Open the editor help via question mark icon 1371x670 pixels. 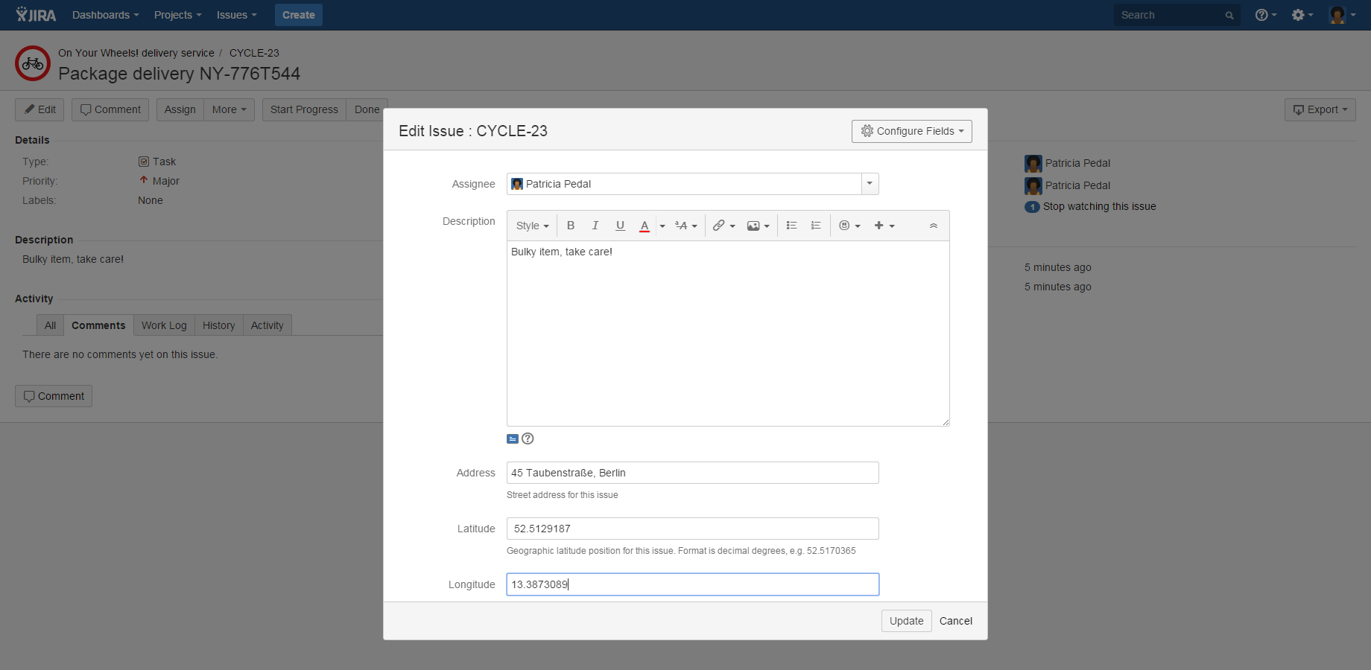pos(528,438)
